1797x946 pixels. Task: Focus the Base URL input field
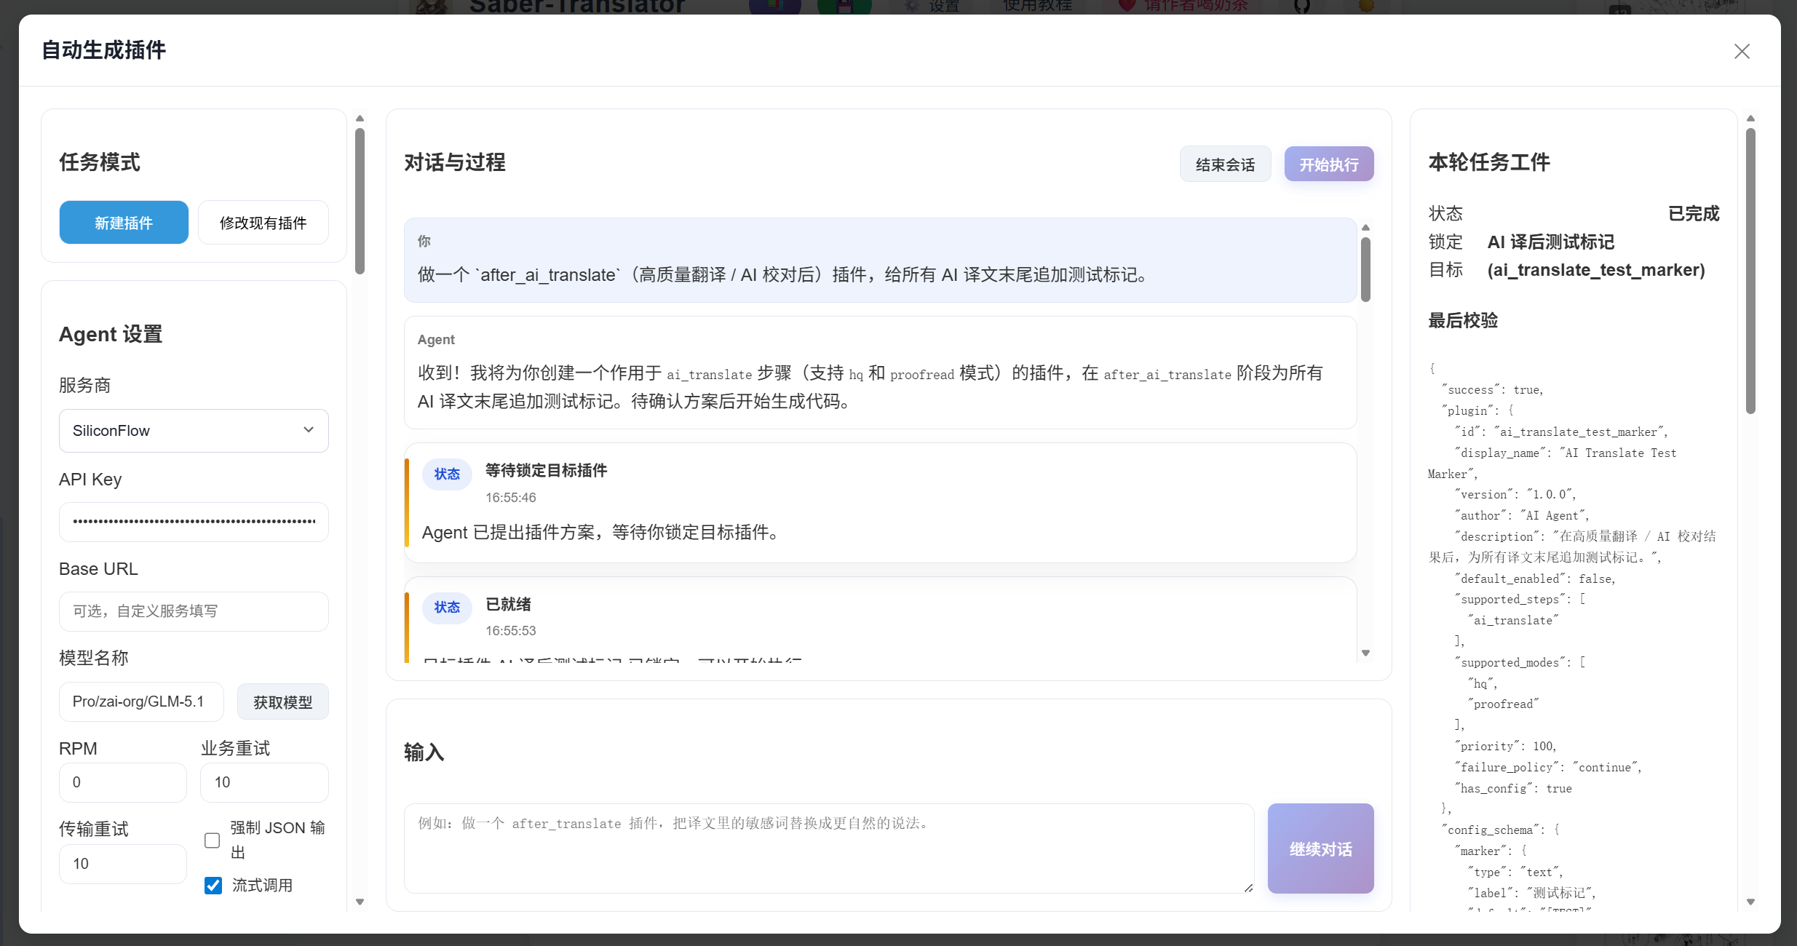[x=194, y=611]
